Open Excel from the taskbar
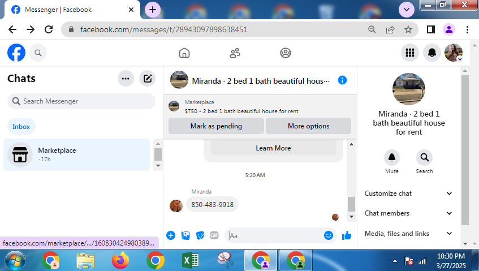This screenshot has width=479, height=271. pos(191,261)
